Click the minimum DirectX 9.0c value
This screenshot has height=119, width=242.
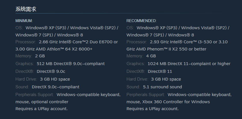(51, 71)
